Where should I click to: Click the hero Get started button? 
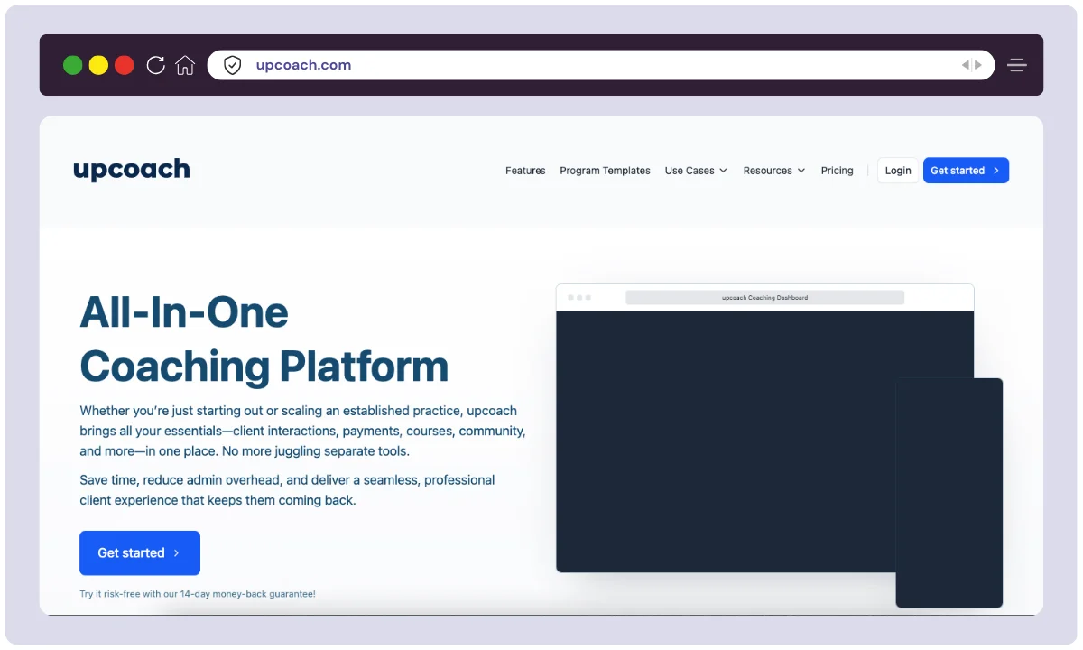pos(140,552)
